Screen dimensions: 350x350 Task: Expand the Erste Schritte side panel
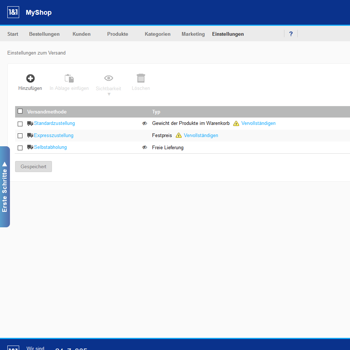pos(5,186)
